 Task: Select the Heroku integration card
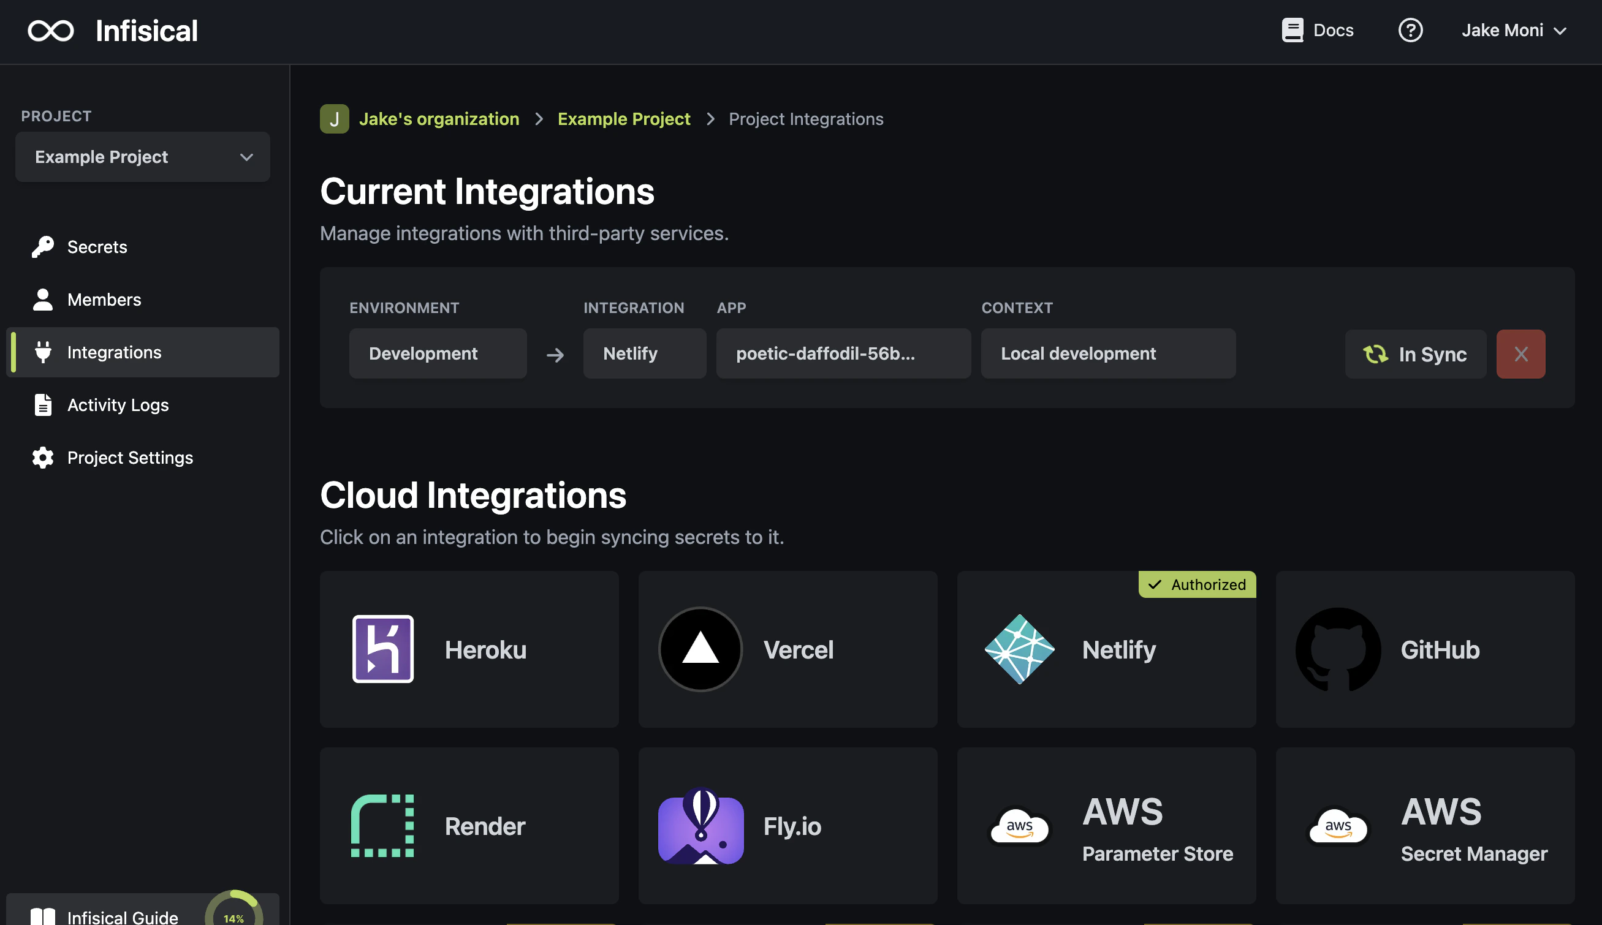point(469,649)
